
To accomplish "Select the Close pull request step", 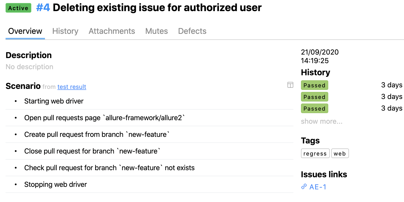I will [92, 151].
